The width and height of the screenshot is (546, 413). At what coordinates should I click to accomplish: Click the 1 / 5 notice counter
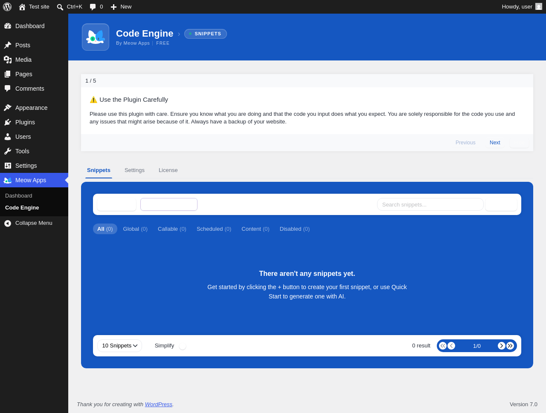tap(91, 81)
